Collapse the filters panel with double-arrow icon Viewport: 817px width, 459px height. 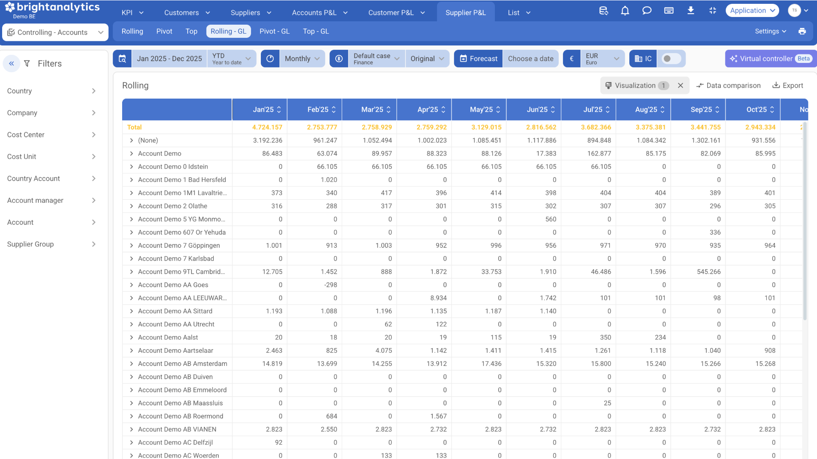(11, 64)
